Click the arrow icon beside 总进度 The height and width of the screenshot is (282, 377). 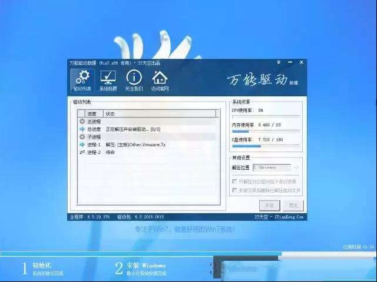tap(82, 129)
